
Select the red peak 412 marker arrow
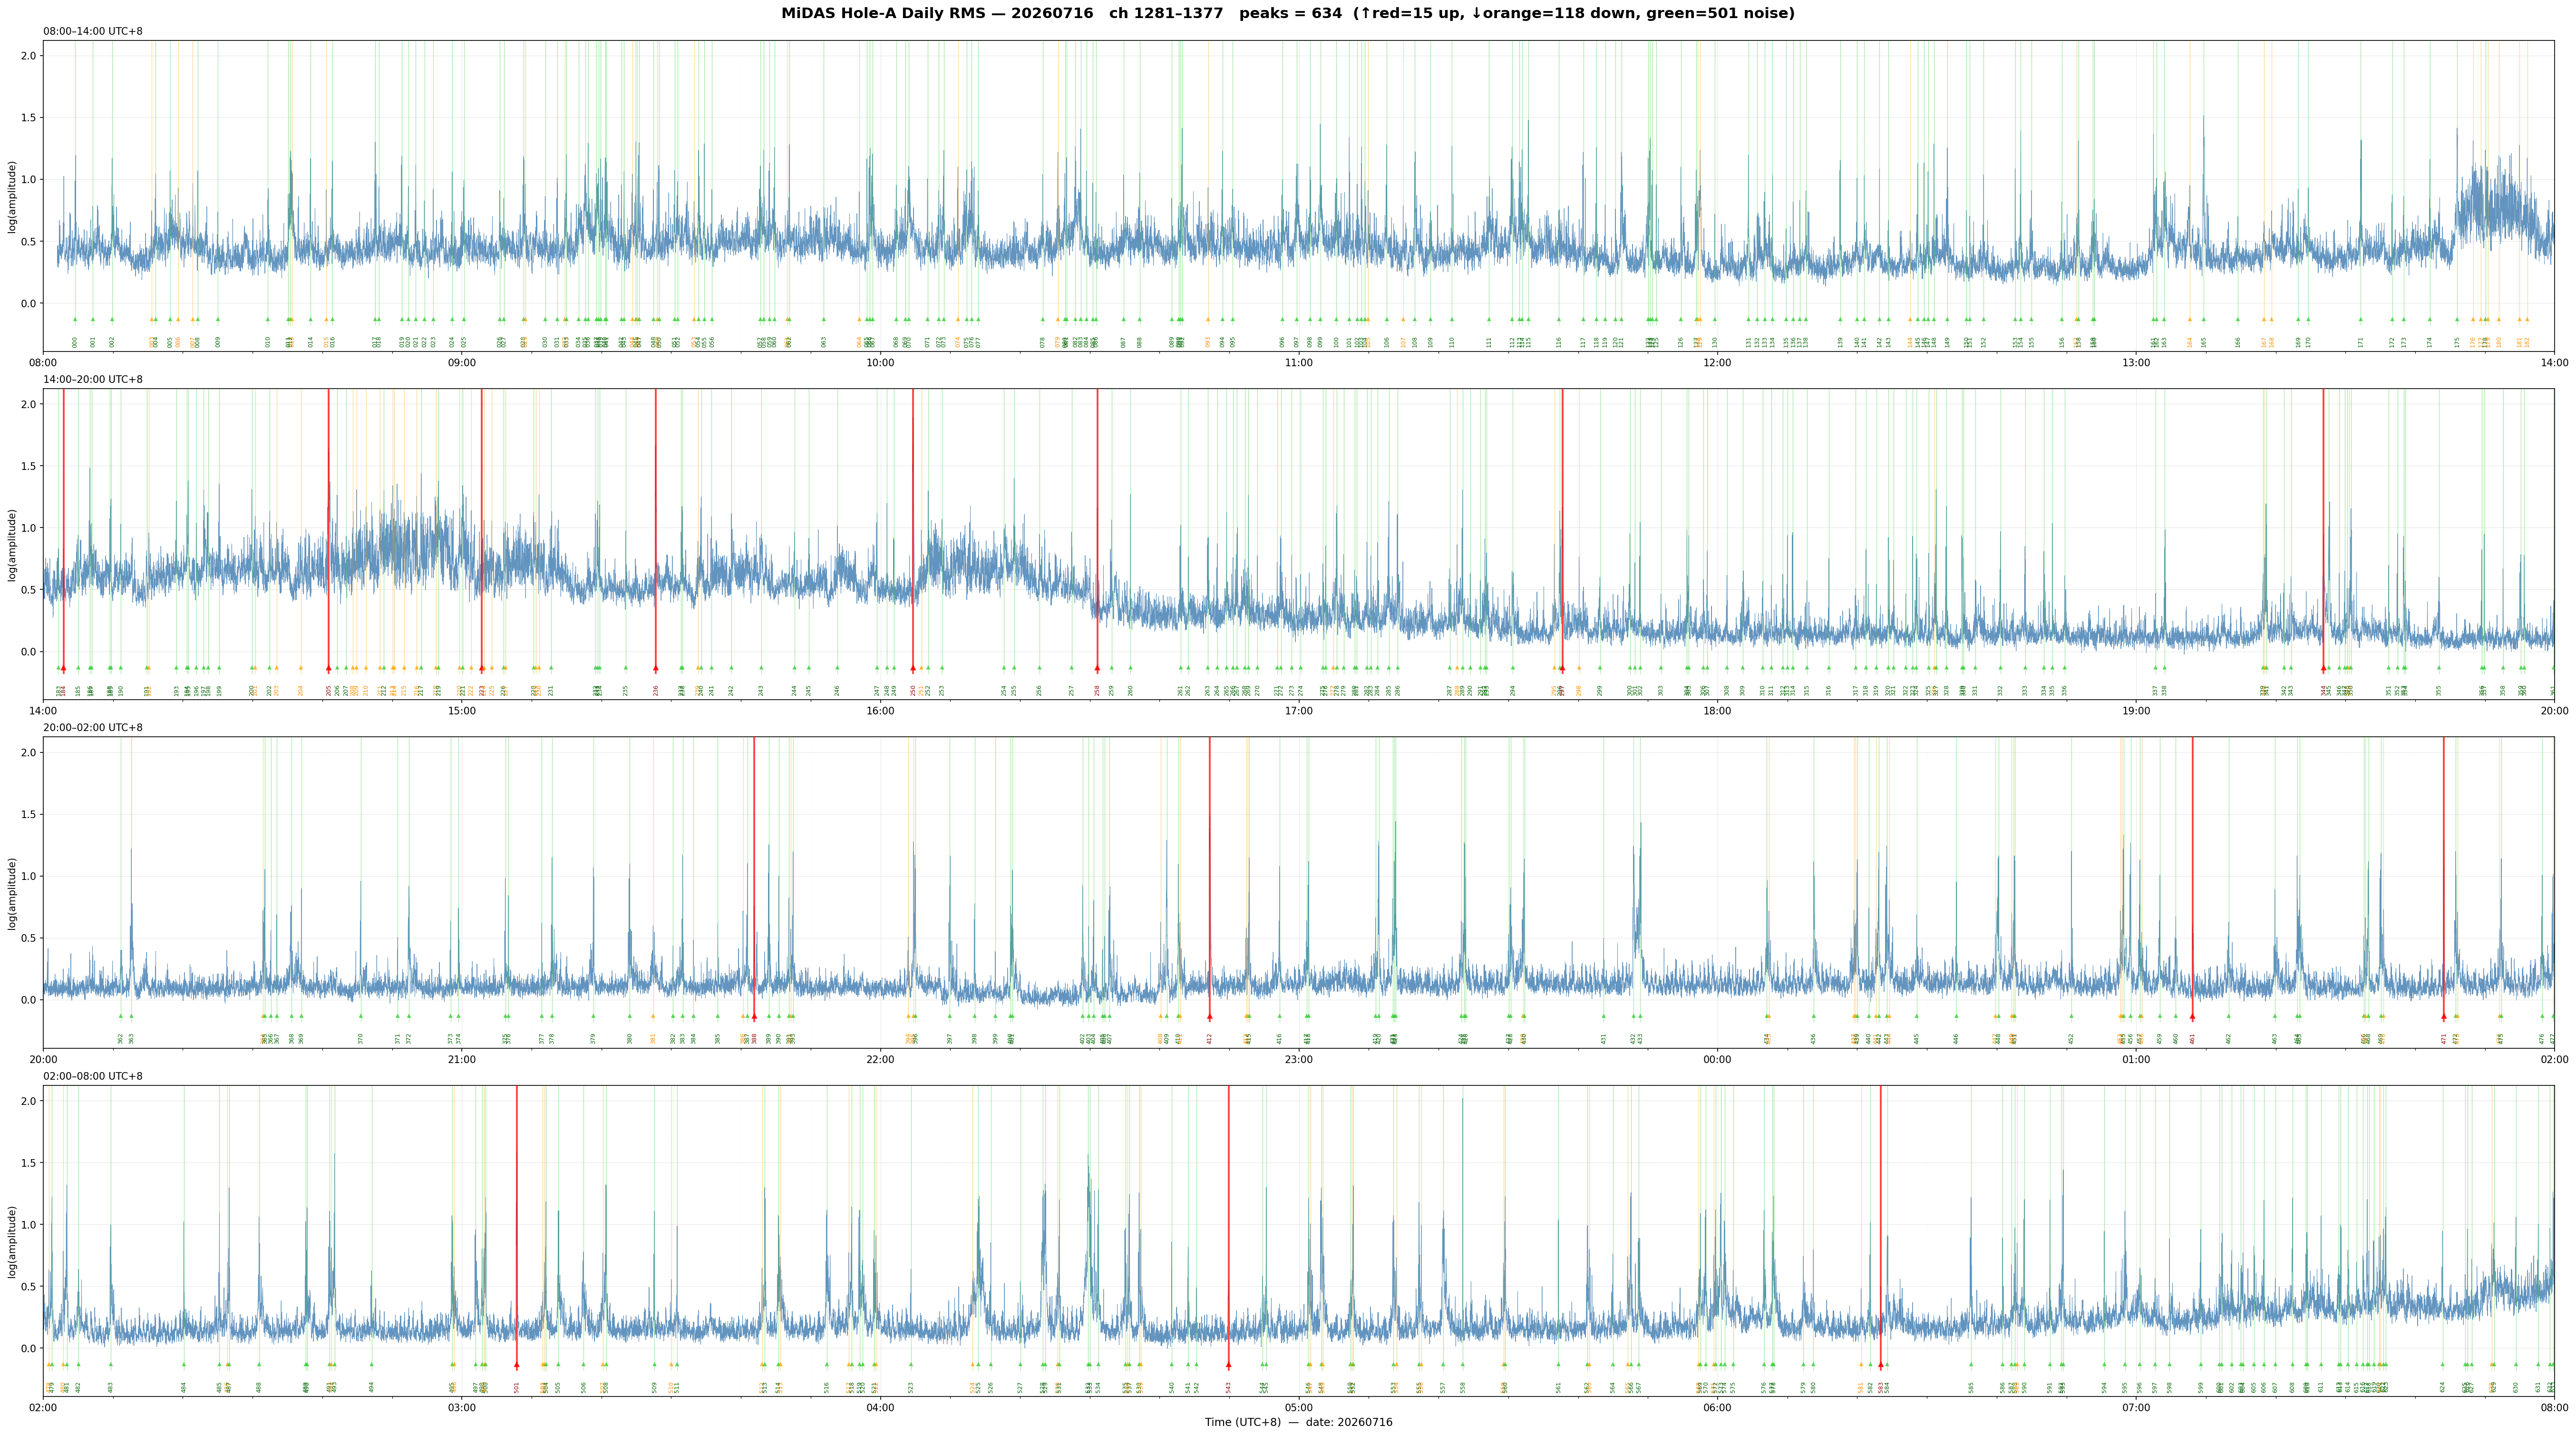1210,1016
